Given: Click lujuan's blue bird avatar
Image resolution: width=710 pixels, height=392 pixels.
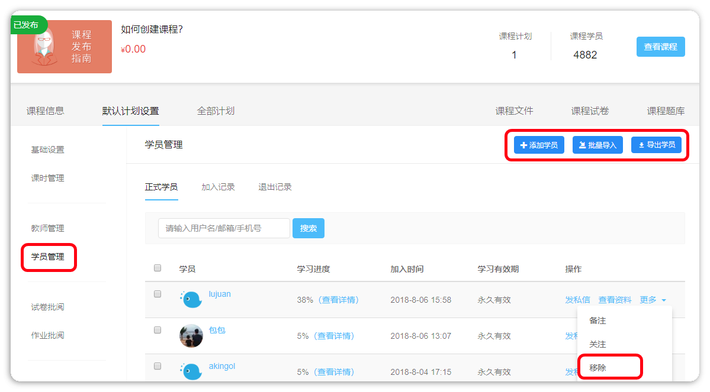Looking at the screenshot, I should point(191,300).
